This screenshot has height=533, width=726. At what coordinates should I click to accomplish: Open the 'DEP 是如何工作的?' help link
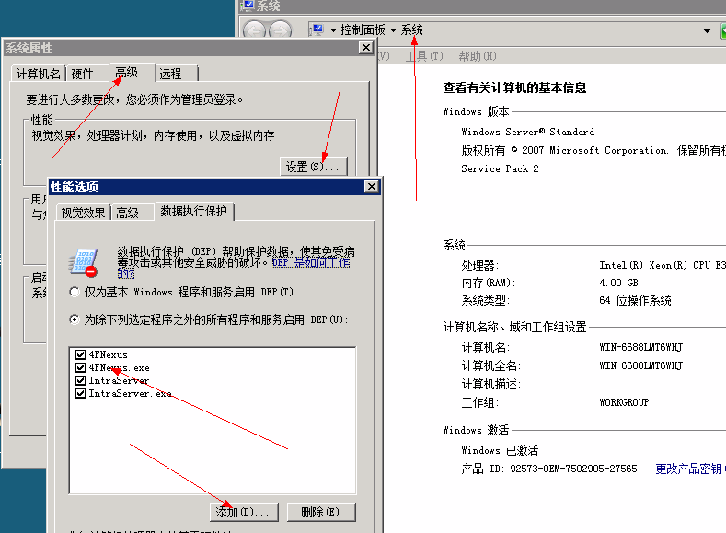[x=311, y=262]
